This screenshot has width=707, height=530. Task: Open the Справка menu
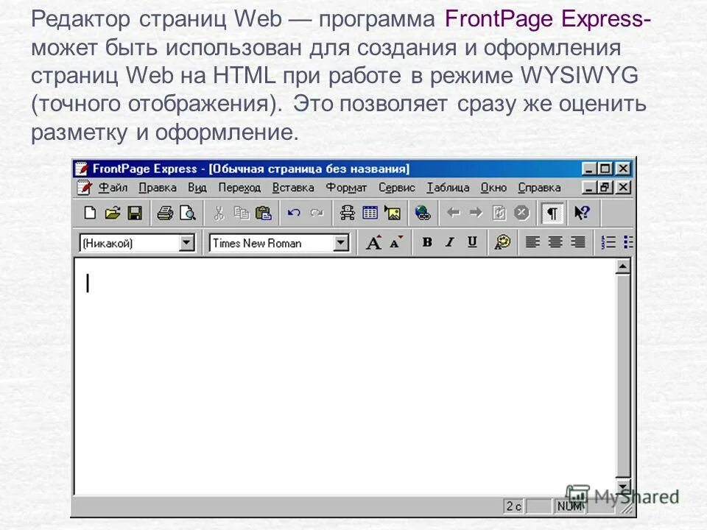[x=539, y=188]
